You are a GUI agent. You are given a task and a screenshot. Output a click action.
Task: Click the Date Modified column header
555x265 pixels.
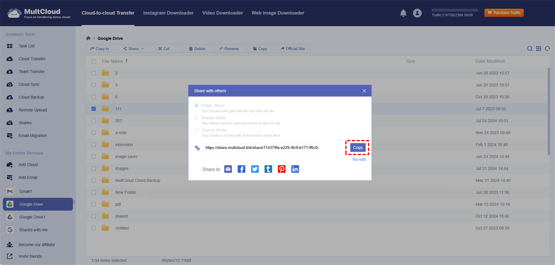[490, 61]
